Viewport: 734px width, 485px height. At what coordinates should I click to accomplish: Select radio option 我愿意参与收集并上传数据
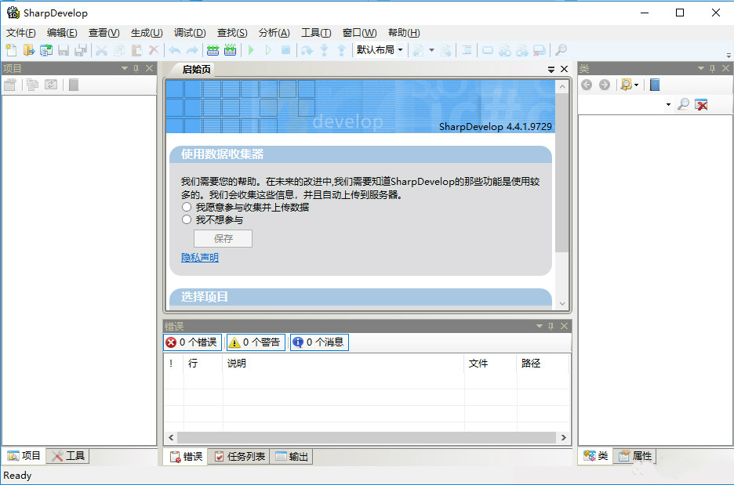(x=187, y=207)
